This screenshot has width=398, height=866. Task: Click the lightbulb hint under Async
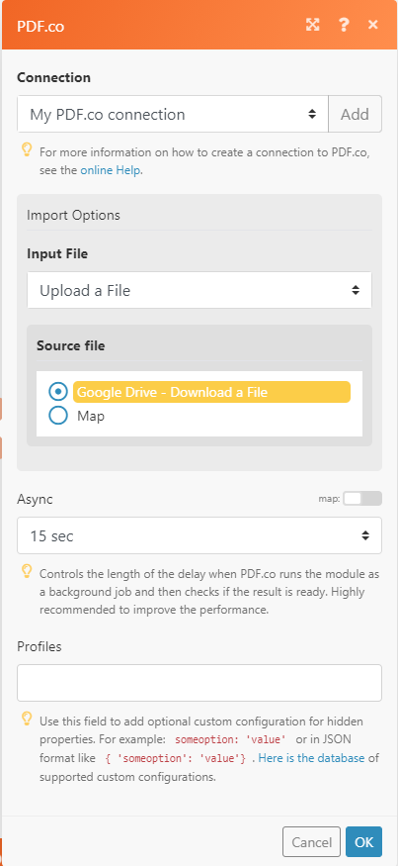tap(27, 571)
